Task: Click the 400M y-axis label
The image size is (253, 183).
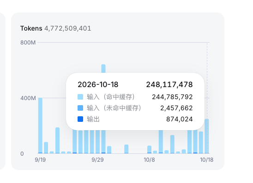Action: tap(28, 98)
